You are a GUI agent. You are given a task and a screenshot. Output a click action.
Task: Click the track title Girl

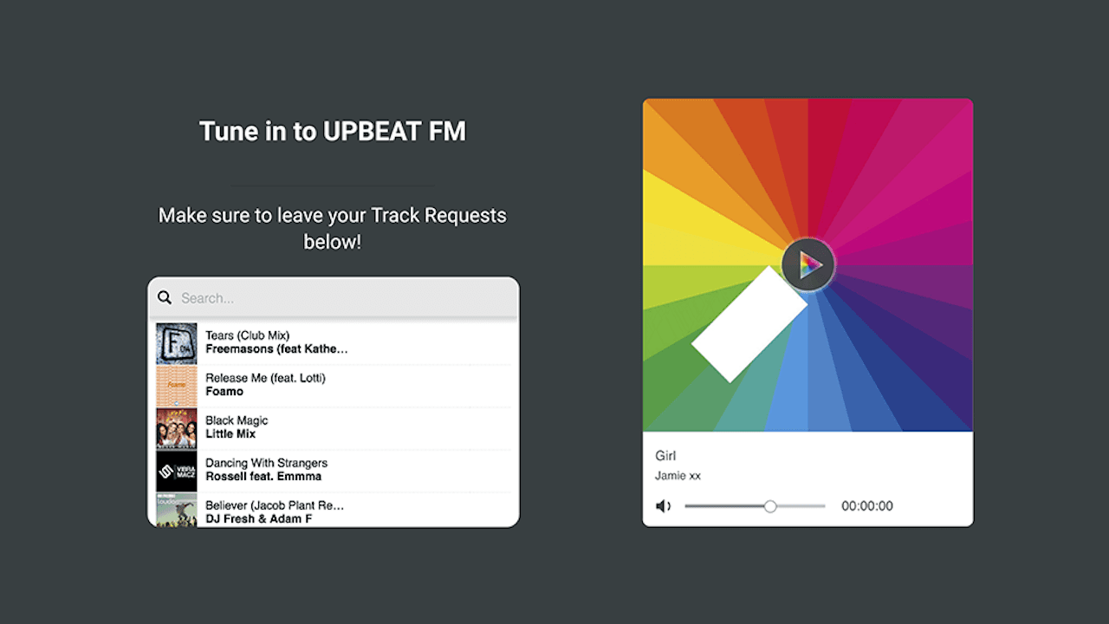pos(665,455)
